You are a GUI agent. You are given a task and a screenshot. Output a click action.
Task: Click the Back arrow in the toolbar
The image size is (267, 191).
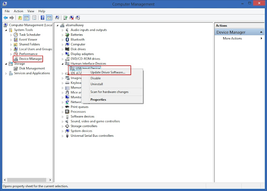(x=5, y=18)
